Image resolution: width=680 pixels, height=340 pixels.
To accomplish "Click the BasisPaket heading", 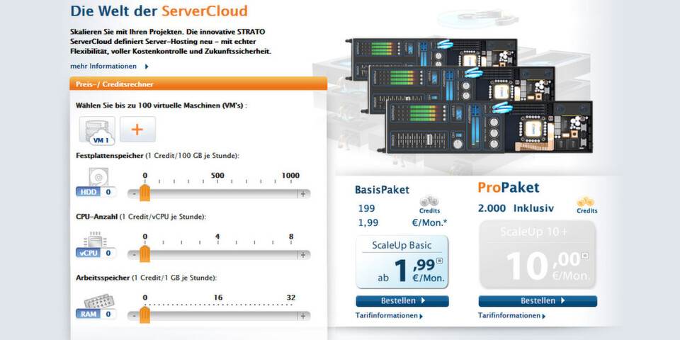I will coord(382,190).
